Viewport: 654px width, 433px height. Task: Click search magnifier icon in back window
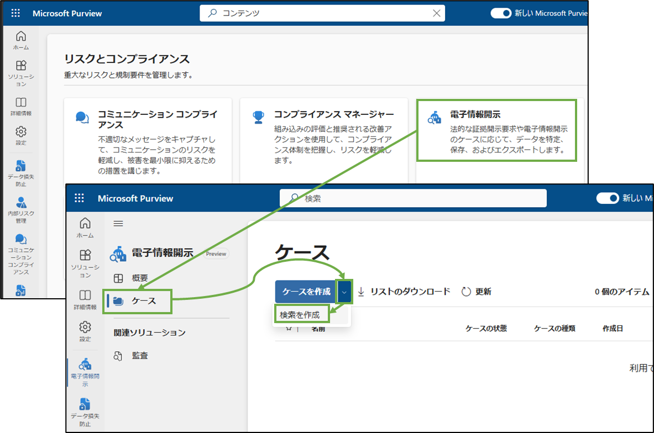(x=212, y=13)
